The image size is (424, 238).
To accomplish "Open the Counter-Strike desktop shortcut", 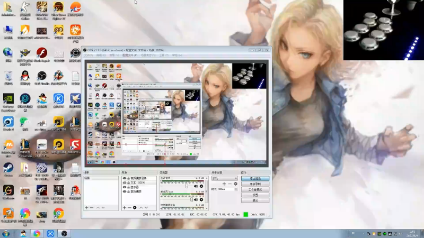I will pos(25,11).
